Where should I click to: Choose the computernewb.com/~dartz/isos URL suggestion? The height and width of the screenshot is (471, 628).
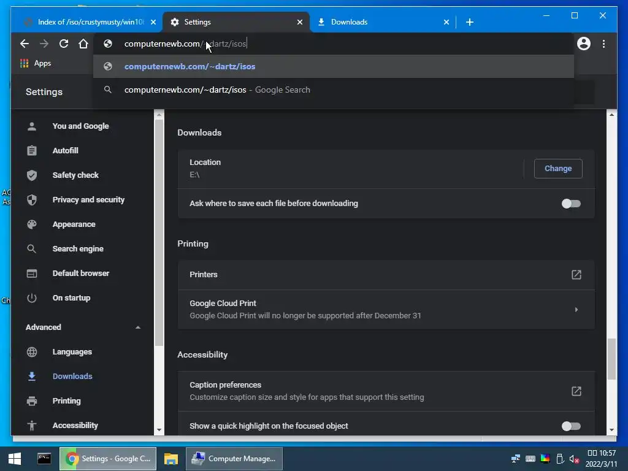[333, 66]
